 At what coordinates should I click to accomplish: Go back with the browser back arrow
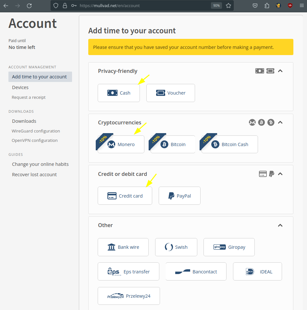coord(6,6)
